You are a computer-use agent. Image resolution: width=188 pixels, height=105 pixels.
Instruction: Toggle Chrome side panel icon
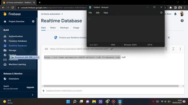coord(175,8)
